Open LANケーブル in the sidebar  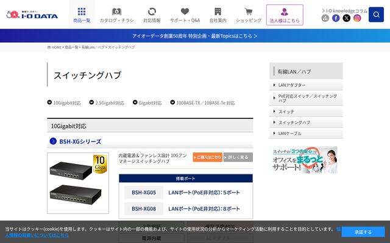[306, 134]
